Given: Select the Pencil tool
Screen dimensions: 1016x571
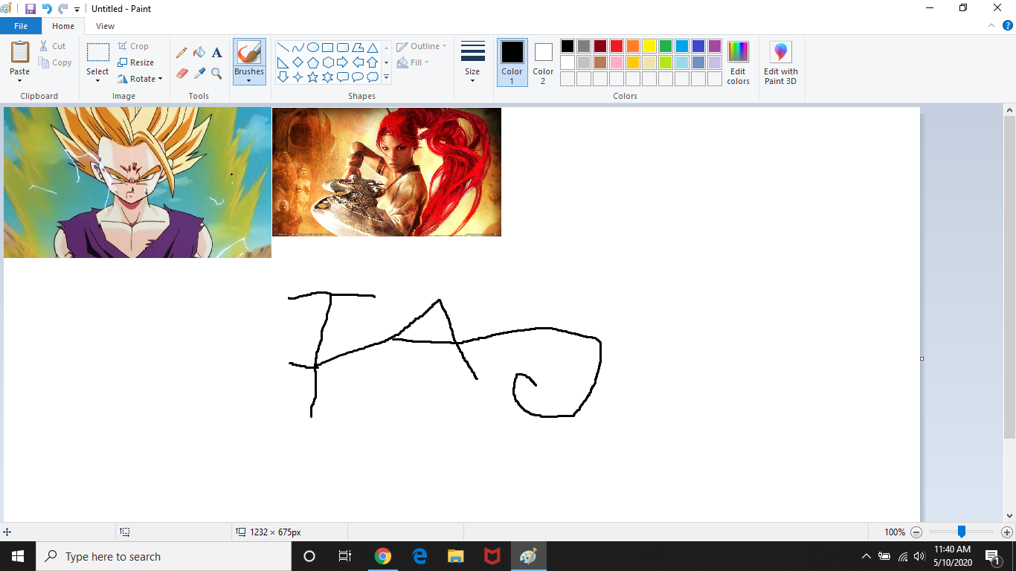Looking at the screenshot, I should pyautogui.click(x=181, y=53).
